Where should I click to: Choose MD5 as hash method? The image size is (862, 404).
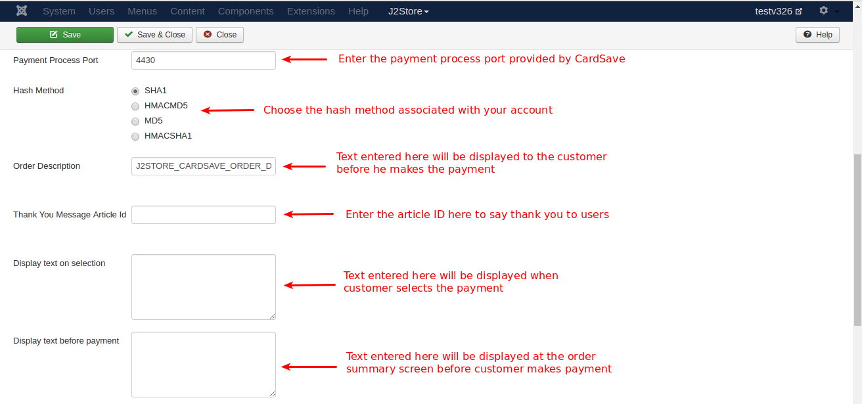pos(135,121)
